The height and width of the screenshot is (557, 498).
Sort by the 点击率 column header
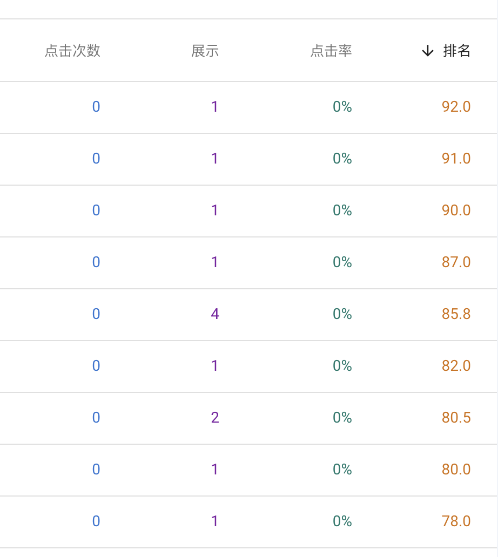click(x=331, y=51)
